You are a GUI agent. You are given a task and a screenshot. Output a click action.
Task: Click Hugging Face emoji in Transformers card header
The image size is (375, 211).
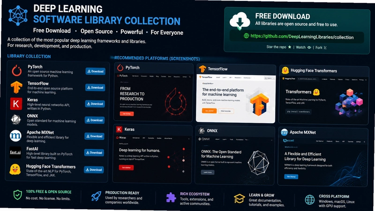285,70
